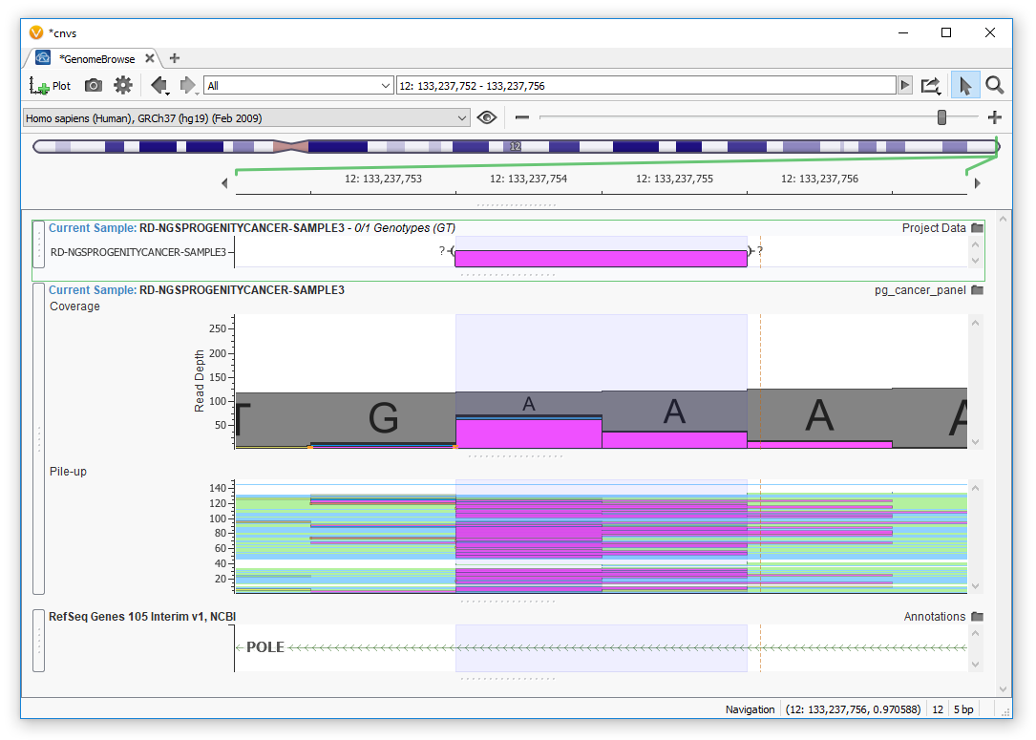1036x740 pixels.
Task: Click the back navigation arrow
Action: 159,85
